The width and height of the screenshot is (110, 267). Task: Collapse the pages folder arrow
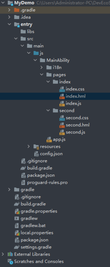click(x=42, y=75)
